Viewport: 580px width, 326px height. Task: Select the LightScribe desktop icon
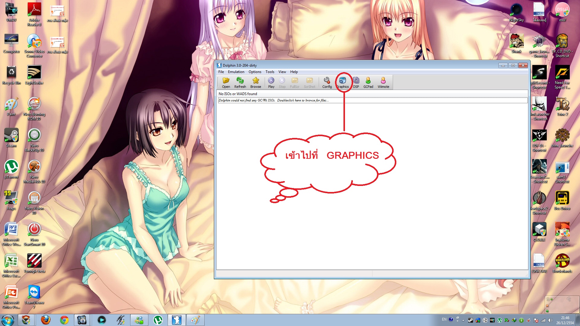coord(34,75)
